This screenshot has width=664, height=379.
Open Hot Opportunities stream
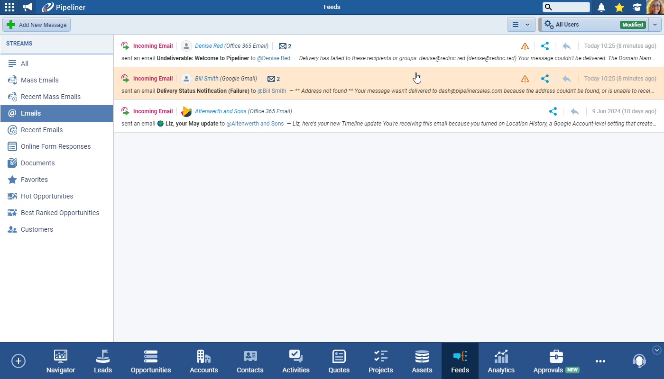(47, 196)
